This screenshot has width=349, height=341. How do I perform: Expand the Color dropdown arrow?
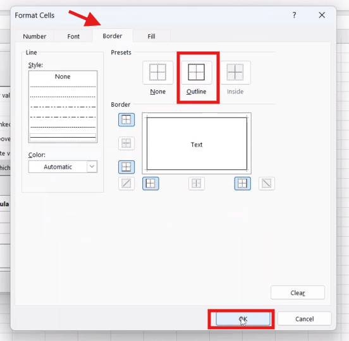coord(92,167)
